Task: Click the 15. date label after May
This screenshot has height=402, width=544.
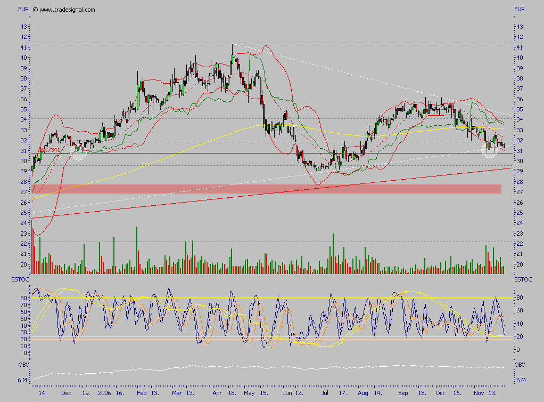Action: [x=264, y=393]
